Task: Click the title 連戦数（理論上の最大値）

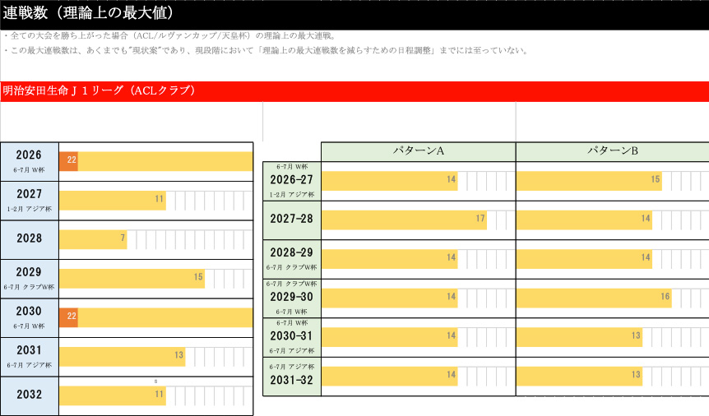Action: (x=88, y=12)
